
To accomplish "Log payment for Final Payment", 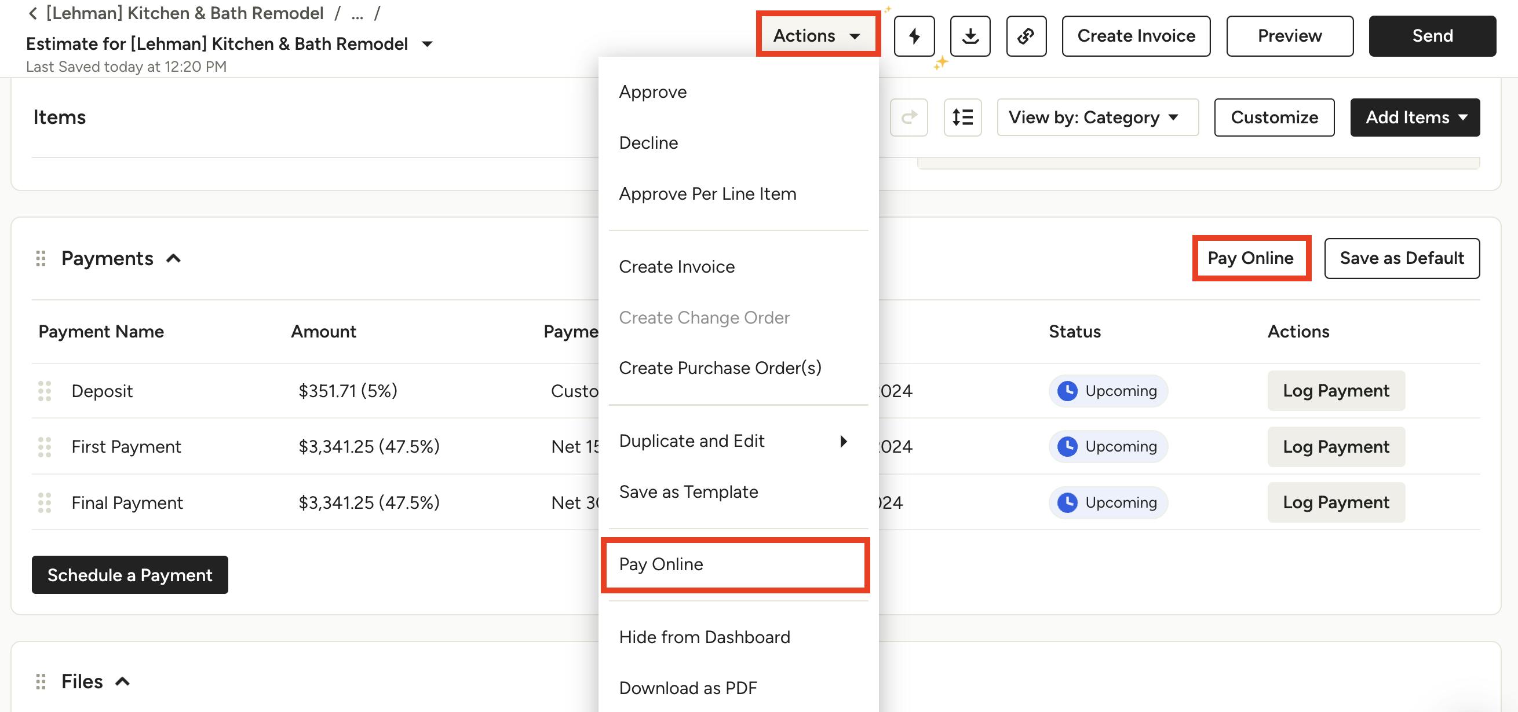I will pos(1336,502).
